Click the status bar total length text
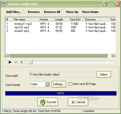Screen dimensions: 121x114 (25, 111)
